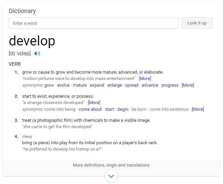The image size is (223, 184).
Task: Open the synonym link mature
Action: coord(80,85)
